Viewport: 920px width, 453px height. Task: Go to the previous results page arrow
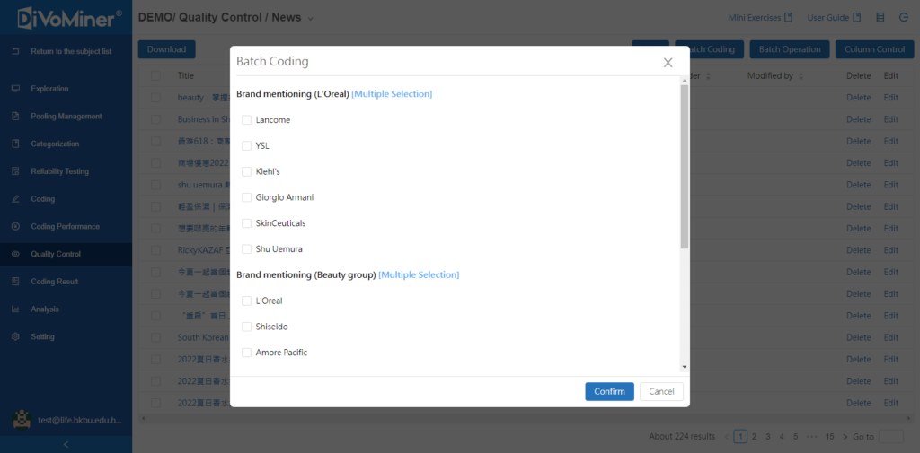point(728,437)
